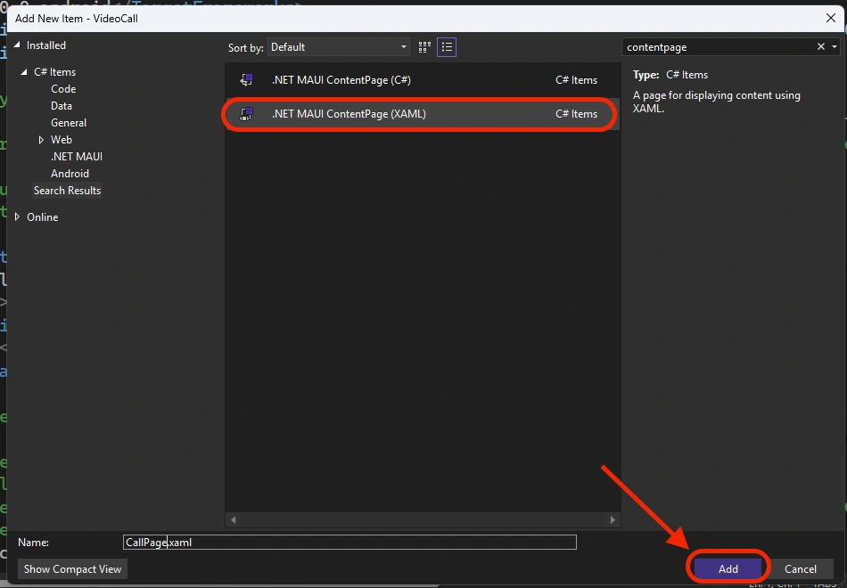Select the Android category

[x=70, y=174]
